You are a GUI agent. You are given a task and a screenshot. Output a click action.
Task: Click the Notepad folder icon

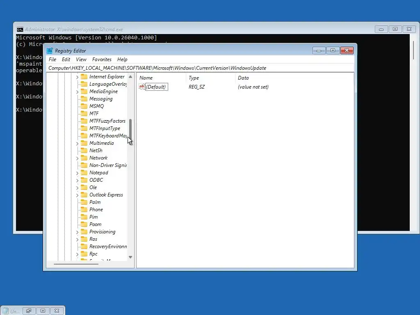(84, 173)
